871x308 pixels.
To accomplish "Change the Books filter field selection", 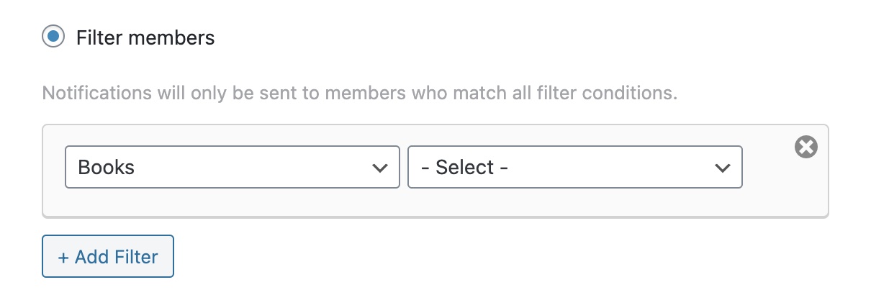I will [232, 168].
